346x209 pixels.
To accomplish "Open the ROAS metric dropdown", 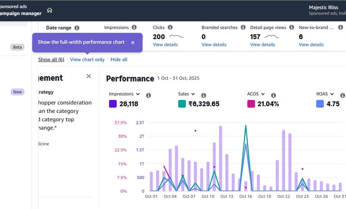I will (x=325, y=94).
